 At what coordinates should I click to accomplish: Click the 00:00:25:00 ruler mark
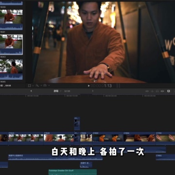click(150, 96)
